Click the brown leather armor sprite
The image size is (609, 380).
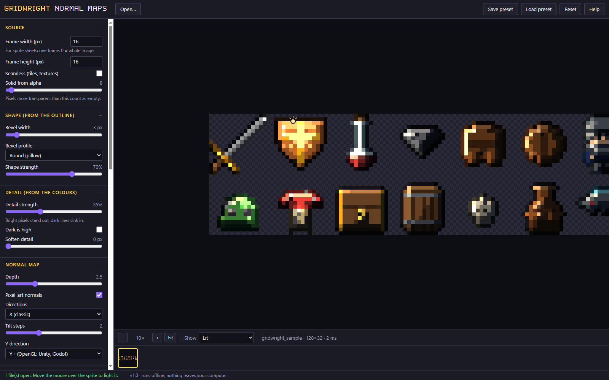(x=483, y=144)
